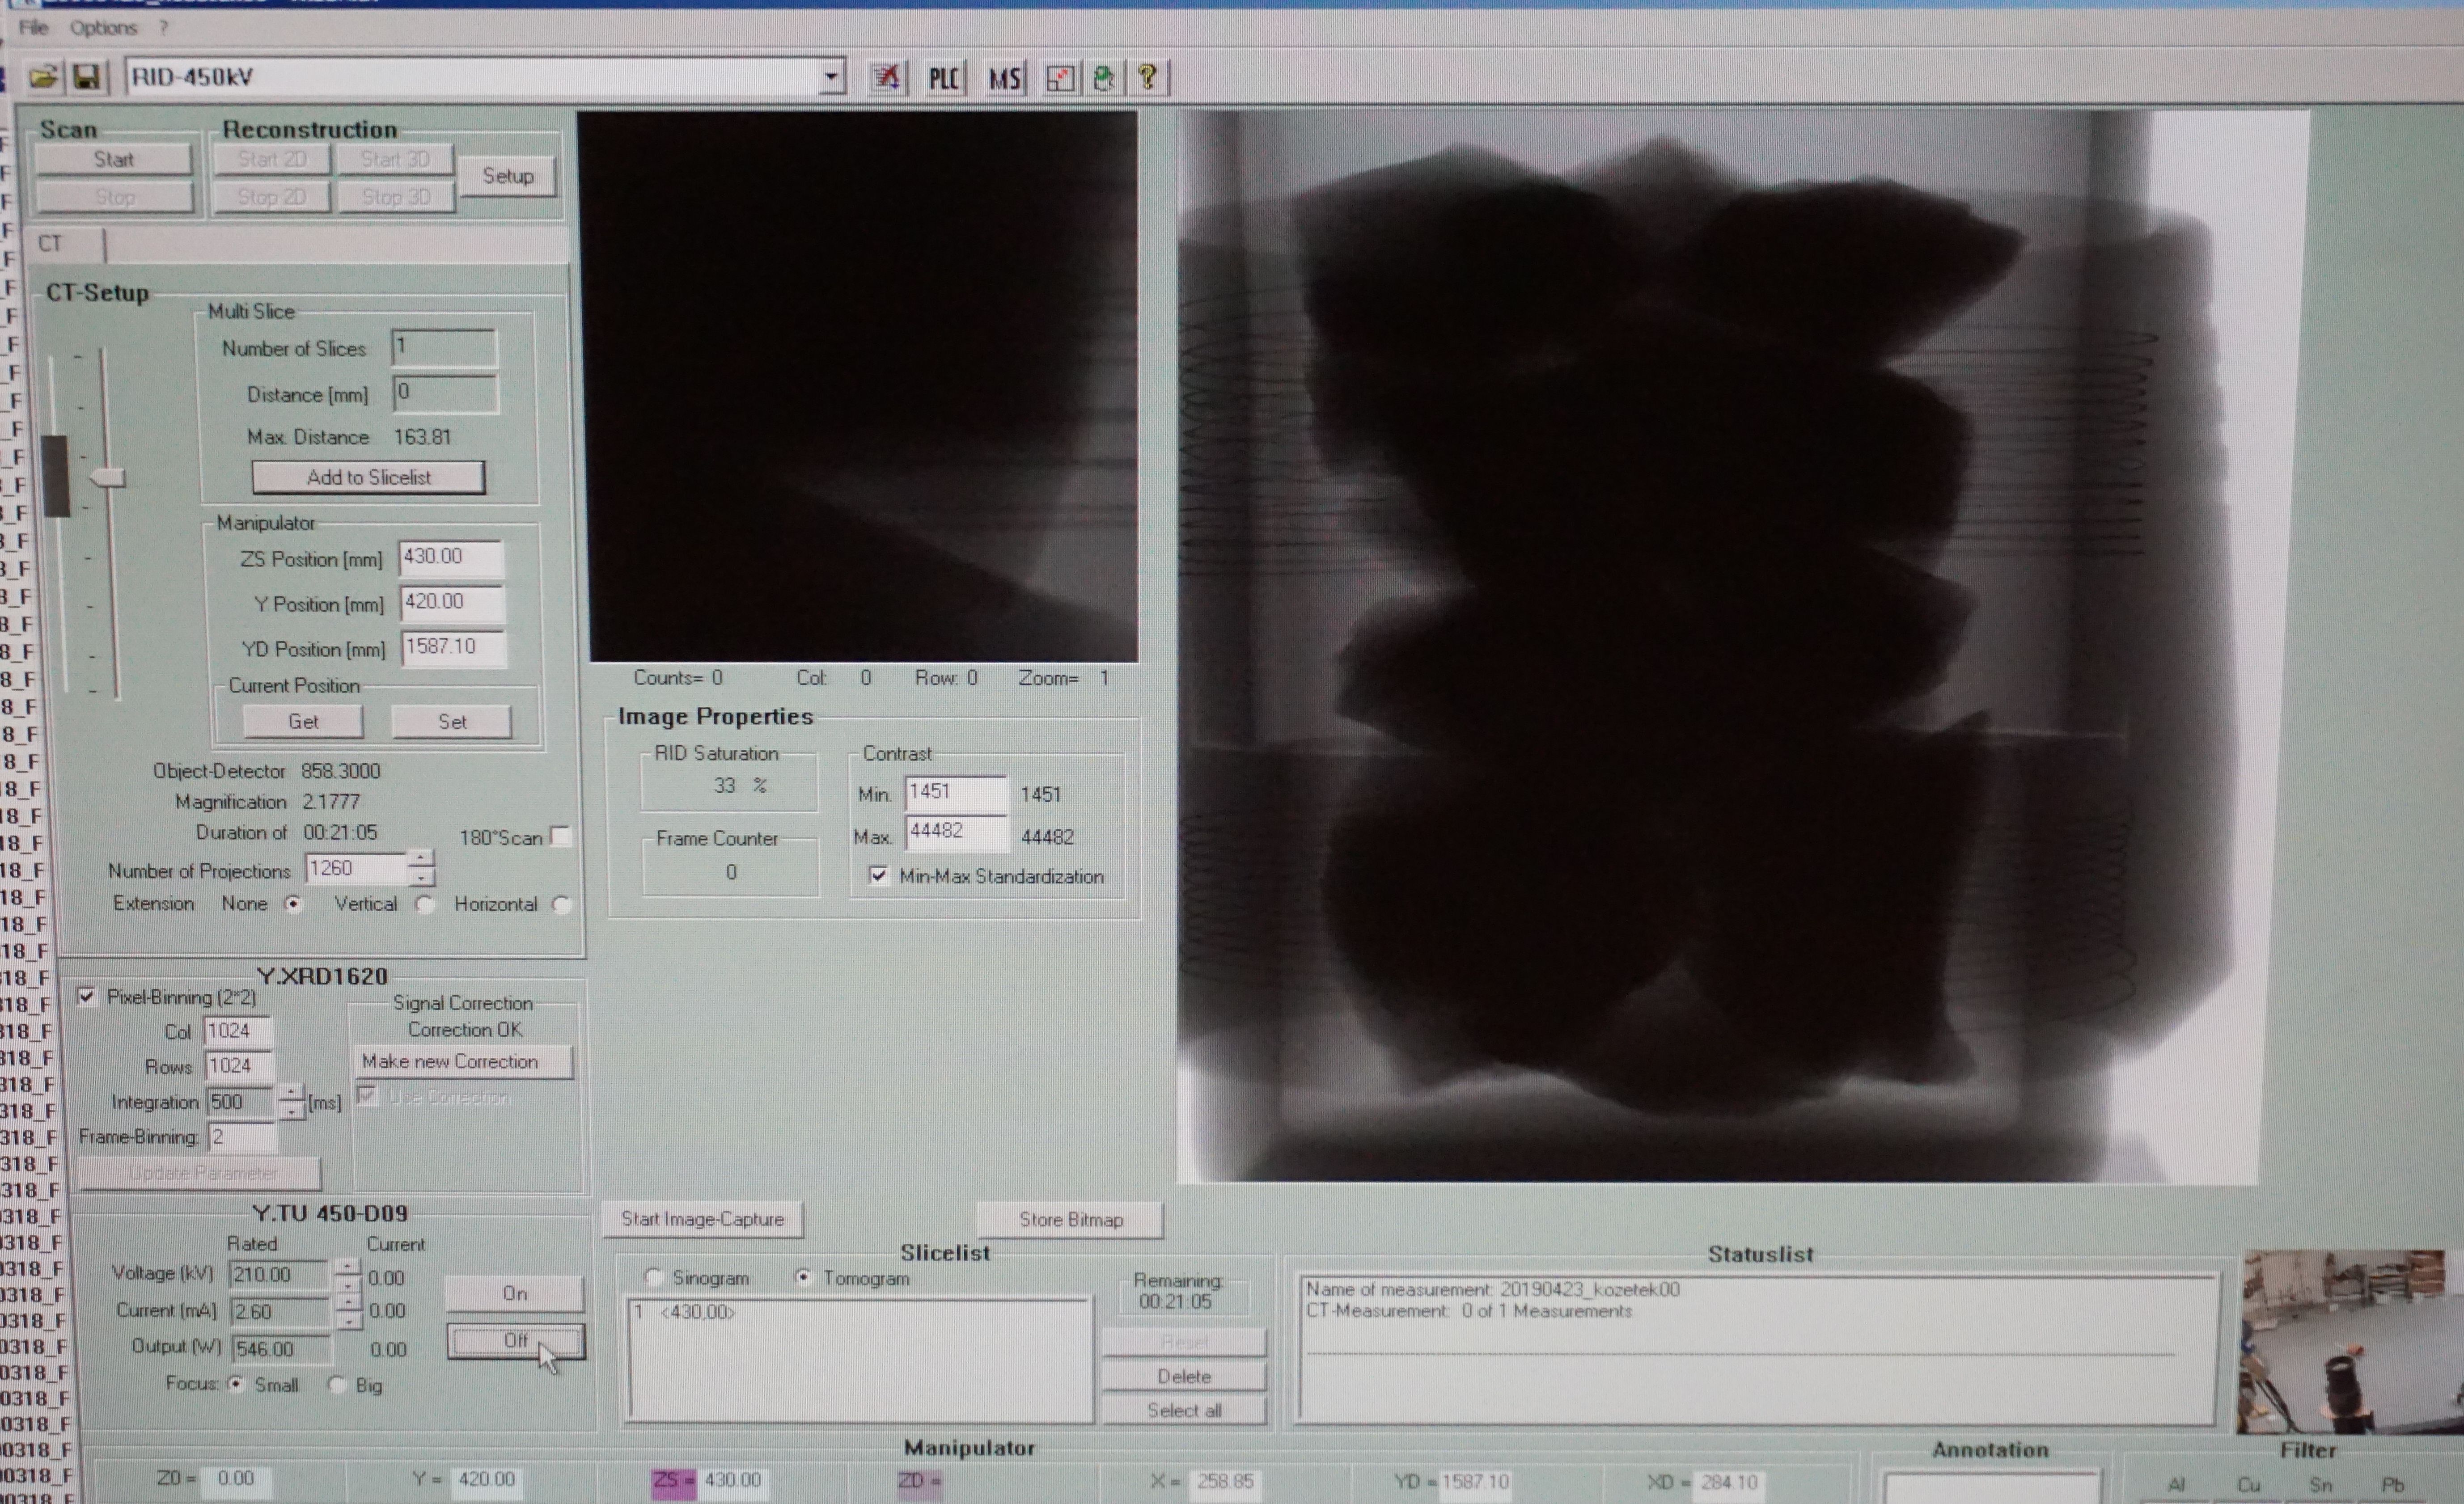
Task: Select Big focus radio button
Action: point(337,1385)
